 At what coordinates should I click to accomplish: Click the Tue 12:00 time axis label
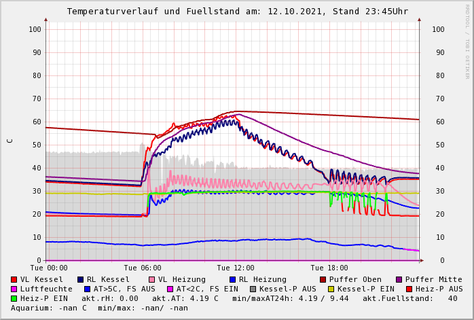tap(236, 268)
